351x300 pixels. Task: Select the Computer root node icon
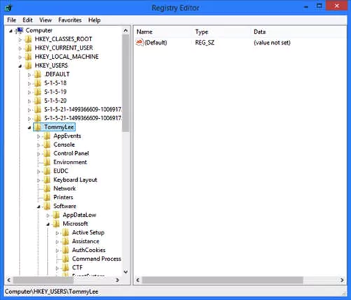coord(20,30)
